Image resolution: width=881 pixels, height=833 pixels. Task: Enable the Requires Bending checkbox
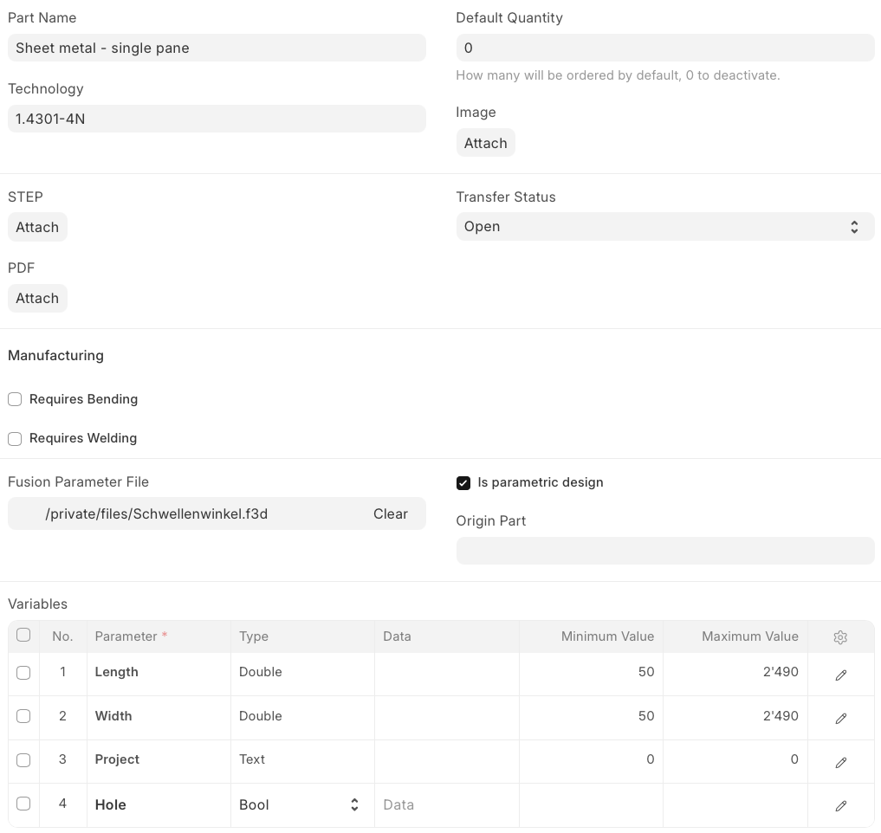point(15,399)
